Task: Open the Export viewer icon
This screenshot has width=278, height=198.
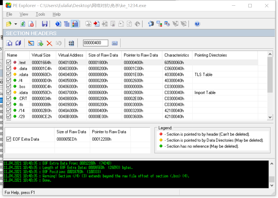Action: (88, 24)
